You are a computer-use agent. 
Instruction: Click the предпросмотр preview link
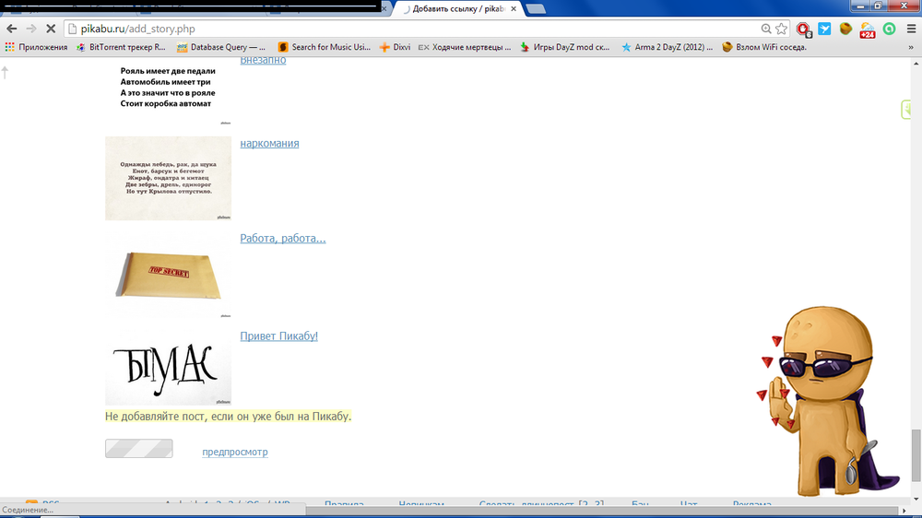pos(235,452)
